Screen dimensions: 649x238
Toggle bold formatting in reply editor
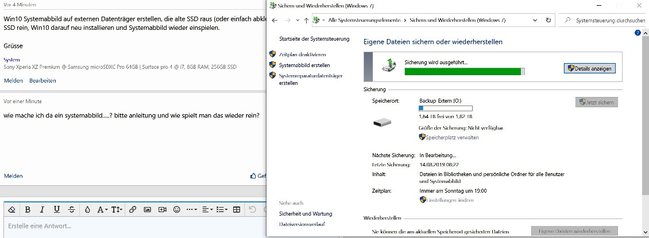click(x=28, y=209)
